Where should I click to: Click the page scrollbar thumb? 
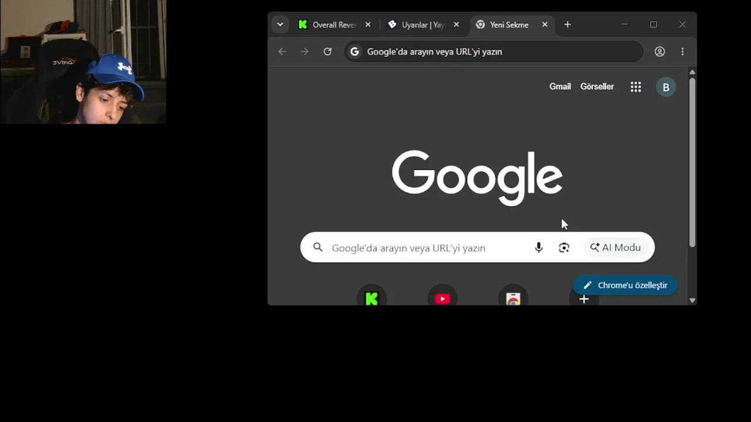[692, 162]
